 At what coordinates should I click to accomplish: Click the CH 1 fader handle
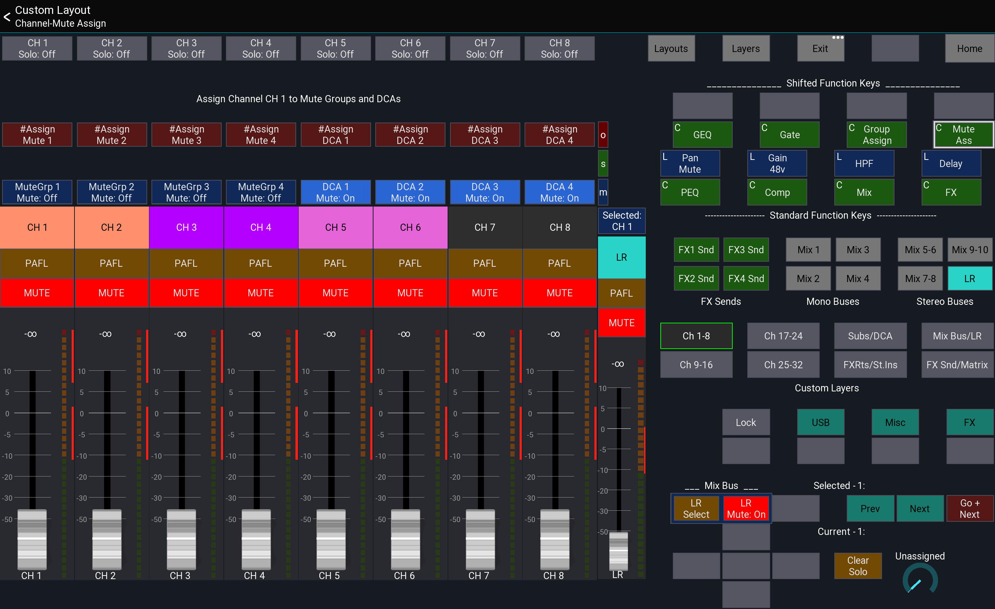click(32, 539)
